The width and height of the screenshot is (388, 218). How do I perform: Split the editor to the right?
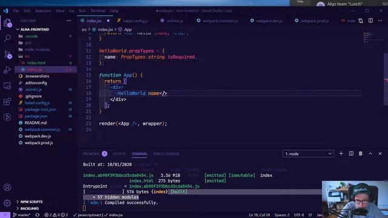(x=370, y=21)
